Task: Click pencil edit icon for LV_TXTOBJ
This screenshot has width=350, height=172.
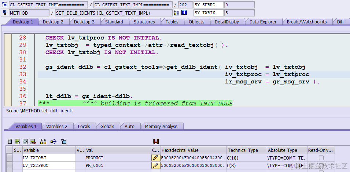Action: coord(156,158)
